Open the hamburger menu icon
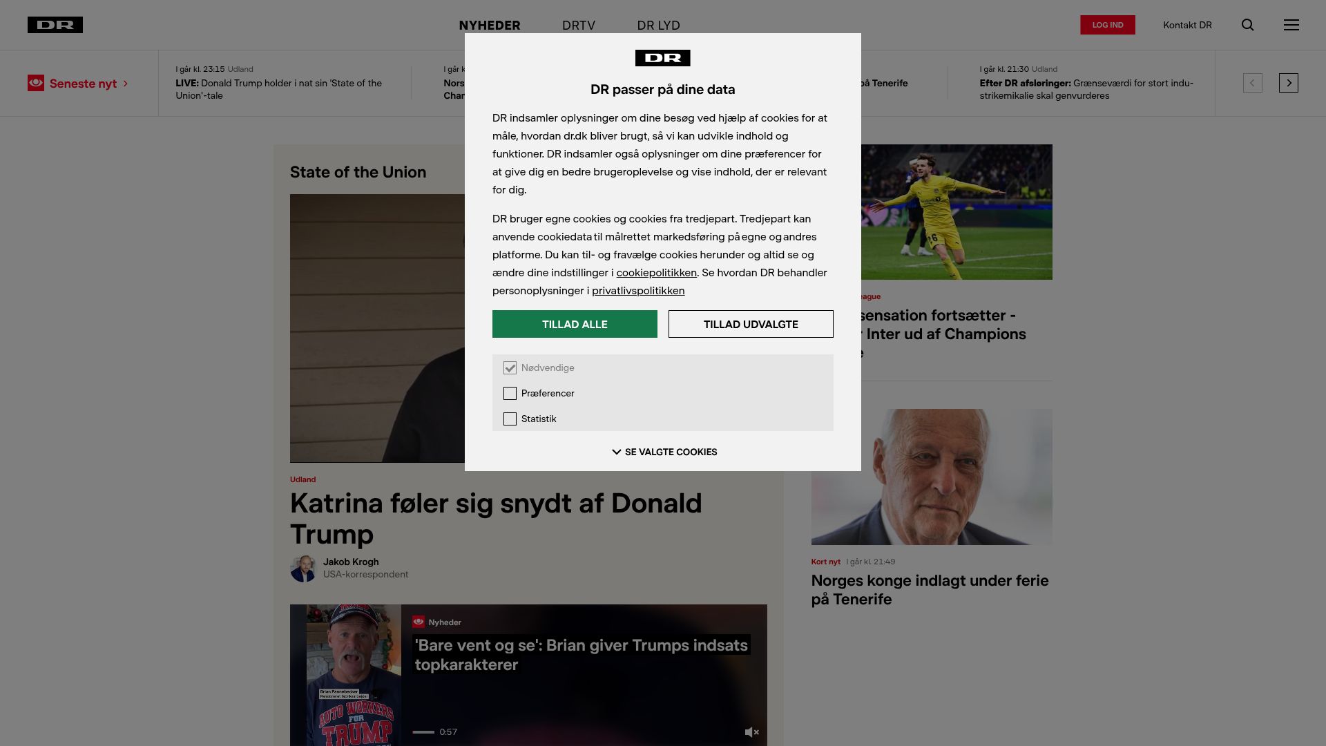The image size is (1326, 746). point(1291,25)
